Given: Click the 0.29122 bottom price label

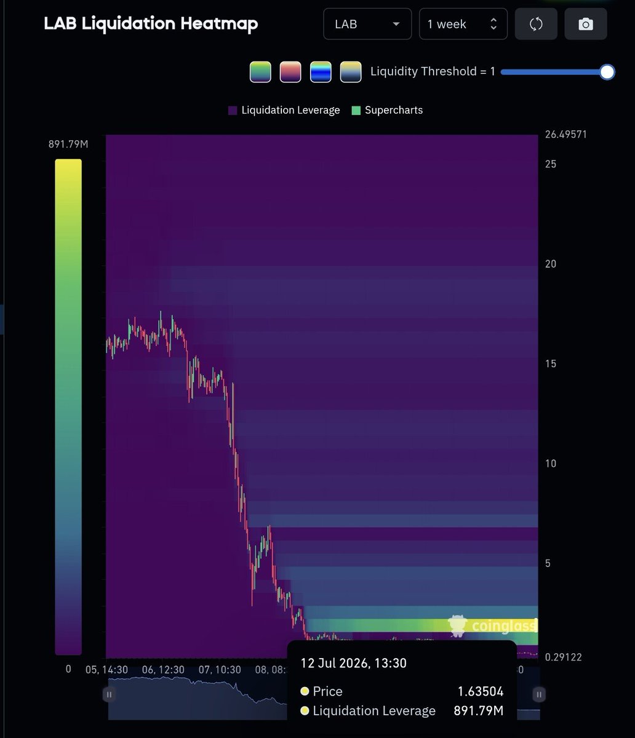Looking at the screenshot, I should tap(564, 657).
